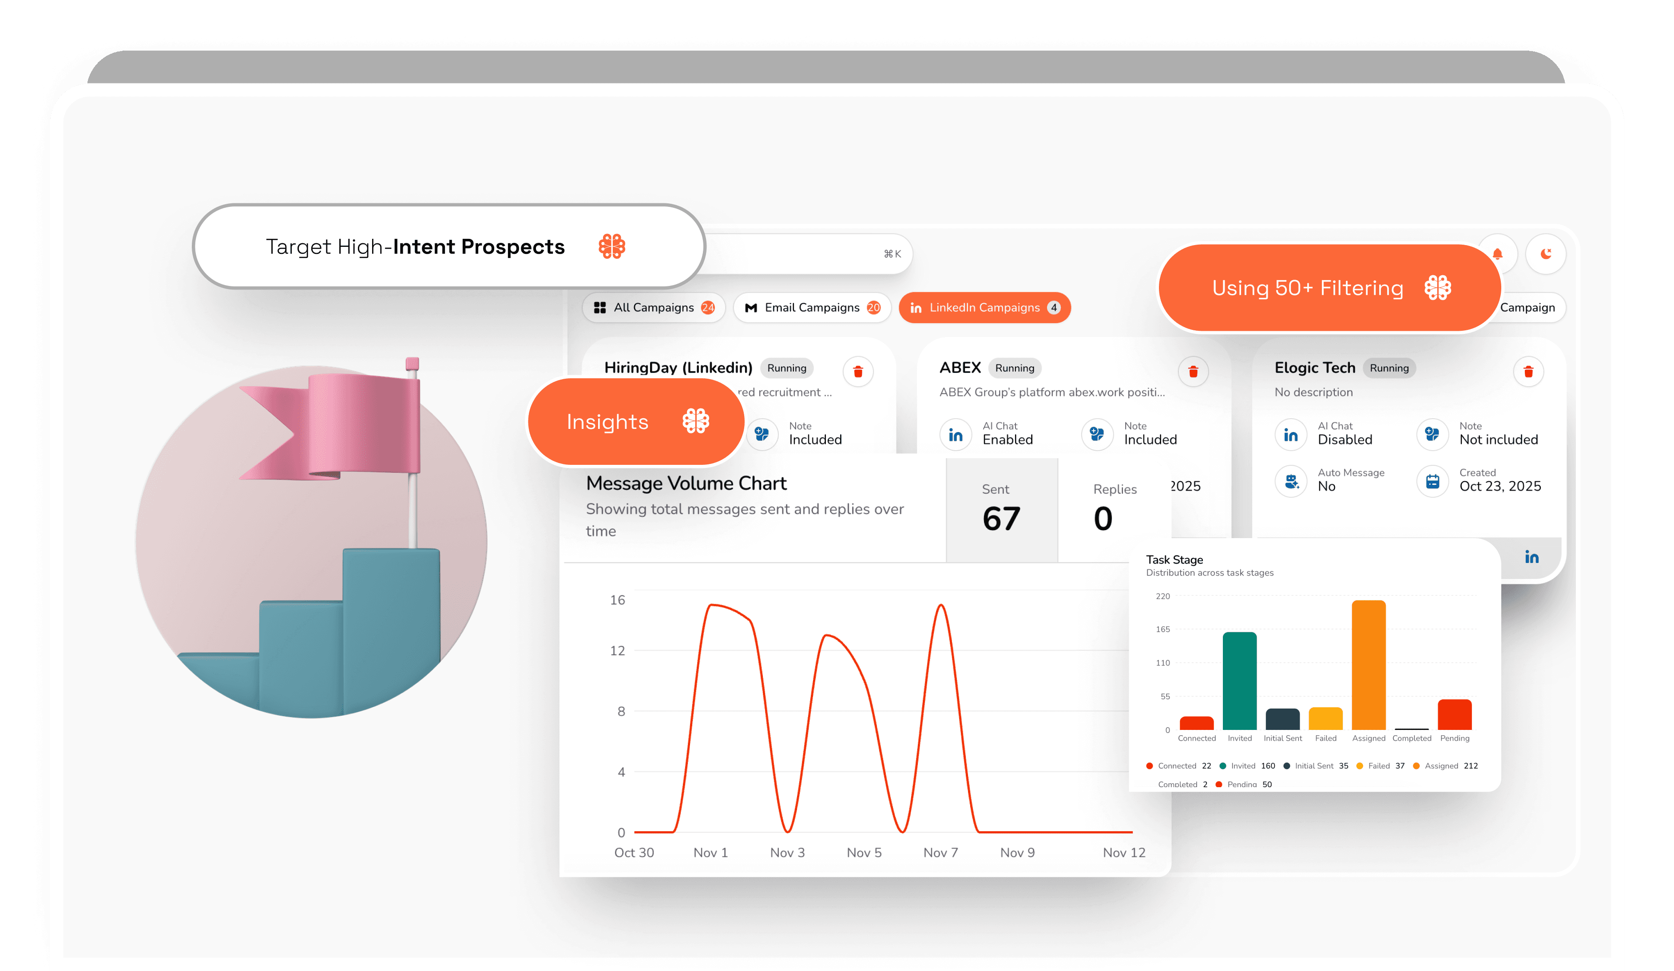Select the Replies stat tile

pyautogui.click(x=1114, y=509)
